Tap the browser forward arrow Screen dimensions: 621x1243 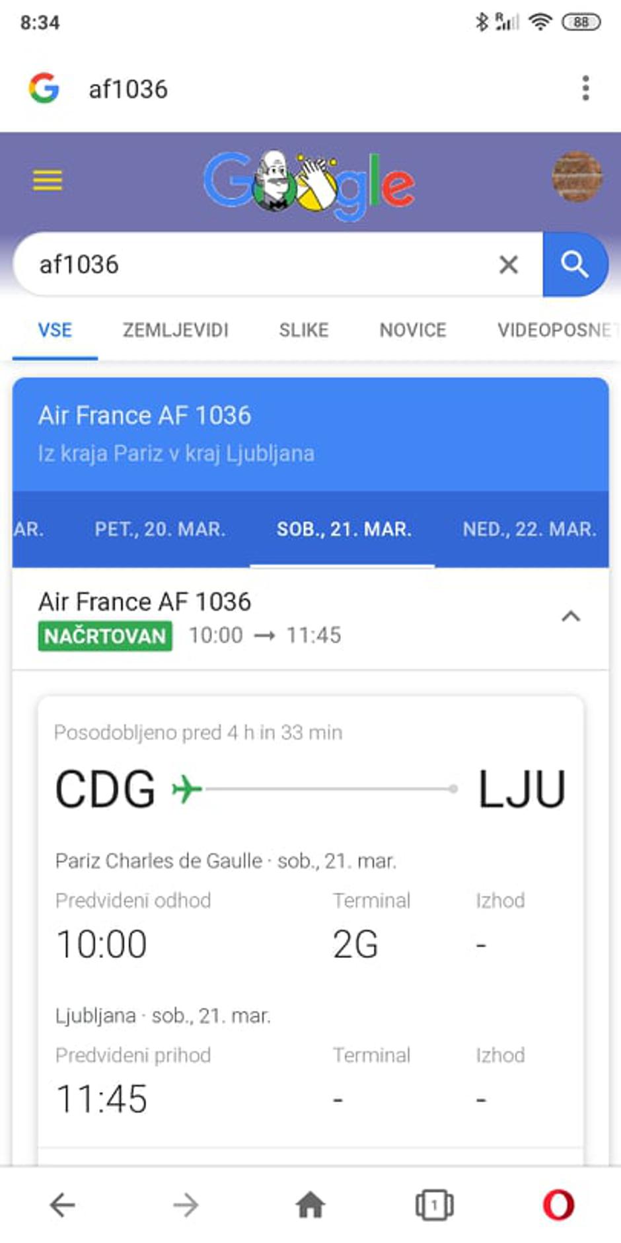[x=186, y=1205]
